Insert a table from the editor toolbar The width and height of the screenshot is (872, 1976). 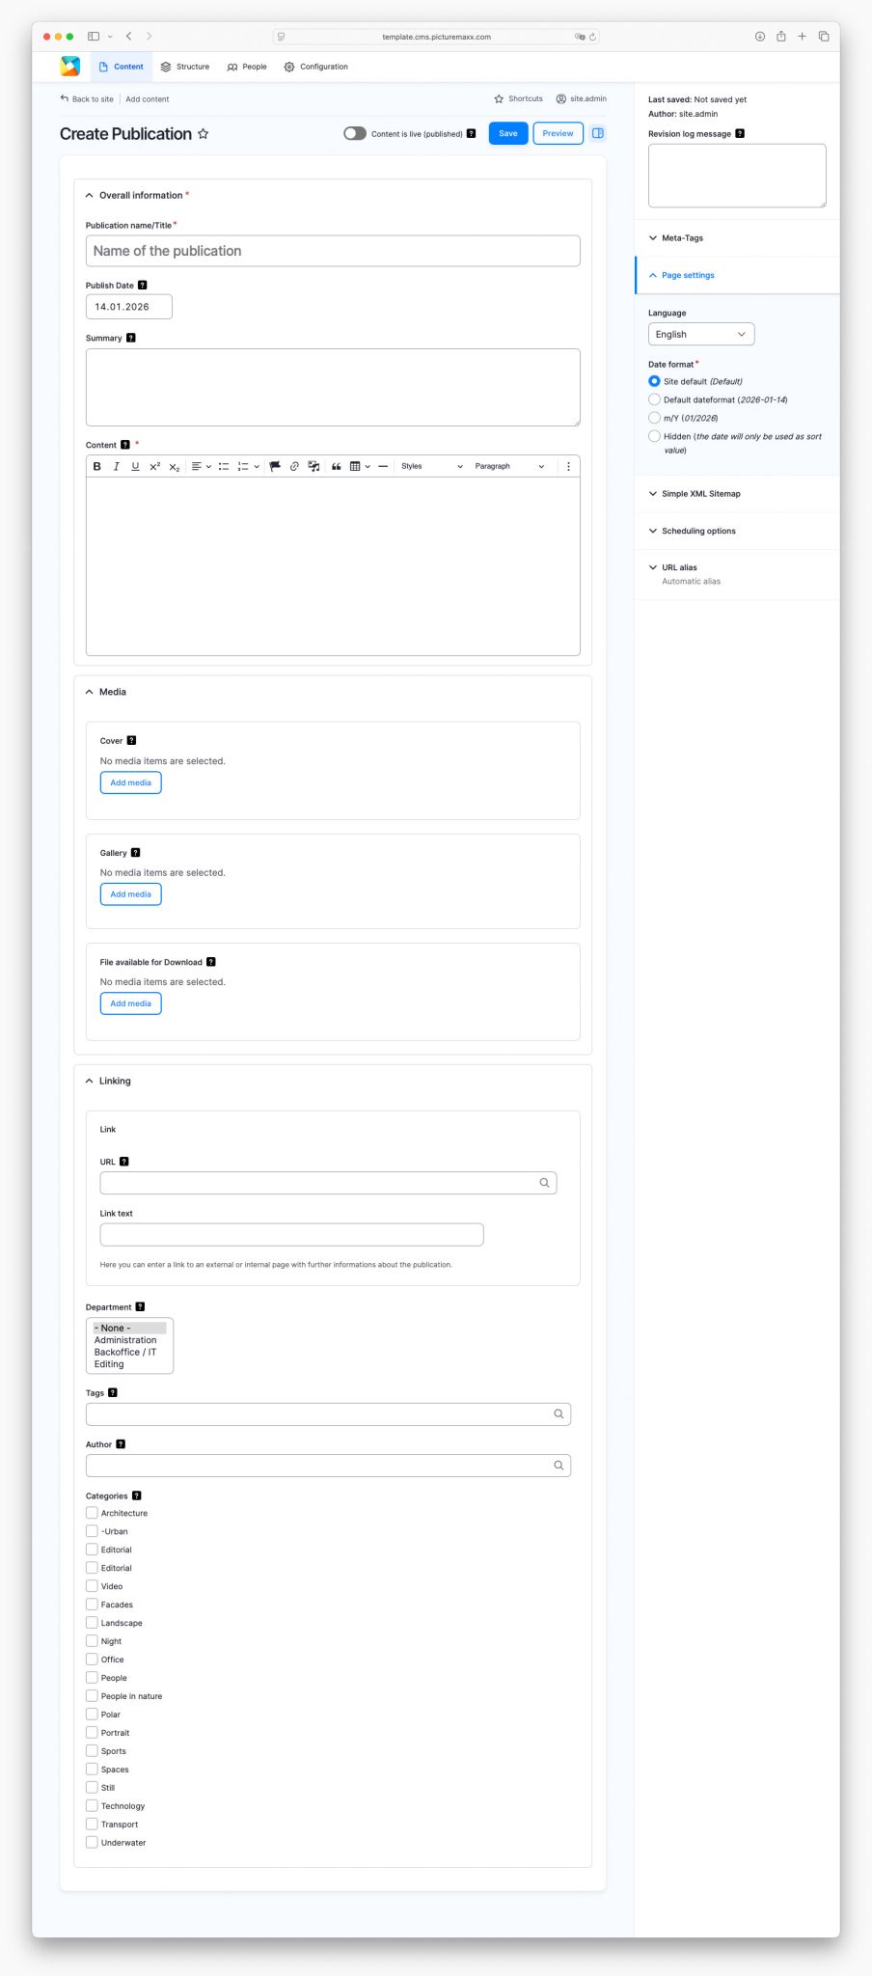[x=355, y=466]
